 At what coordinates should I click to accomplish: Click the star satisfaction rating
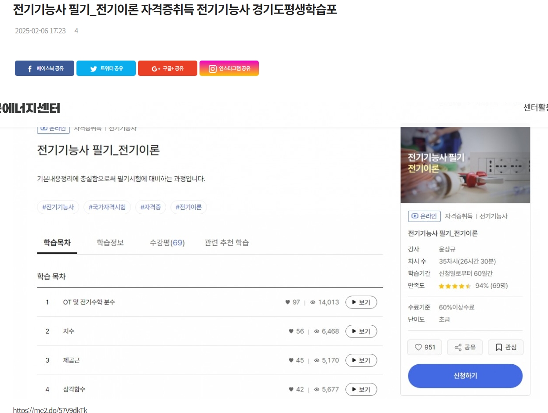point(454,286)
